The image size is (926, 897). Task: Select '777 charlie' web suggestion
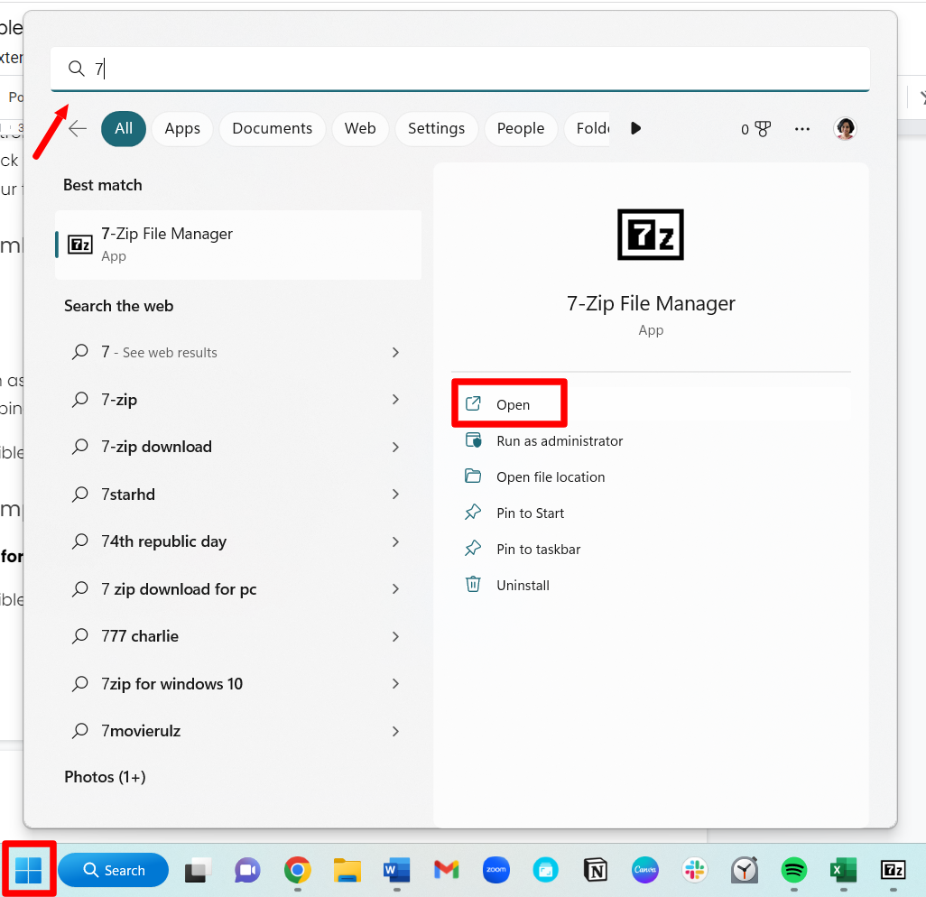pos(238,636)
